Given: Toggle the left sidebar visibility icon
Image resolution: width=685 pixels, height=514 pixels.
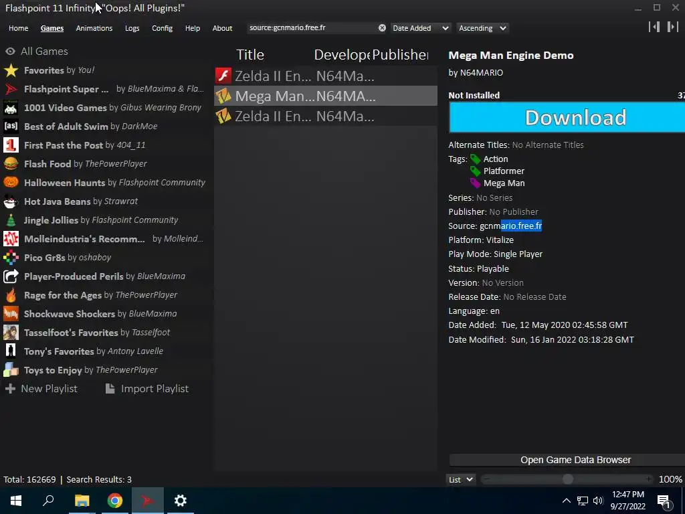Looking at the screenshot, I should [x=654, y=27].
